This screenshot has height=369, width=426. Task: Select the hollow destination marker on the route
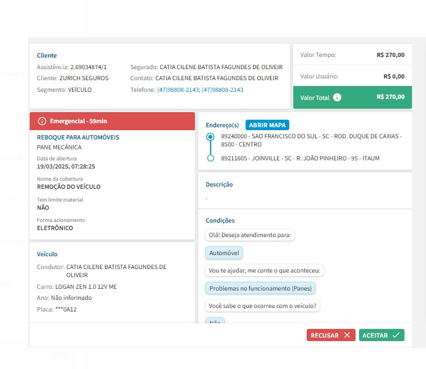pos(211,158)
